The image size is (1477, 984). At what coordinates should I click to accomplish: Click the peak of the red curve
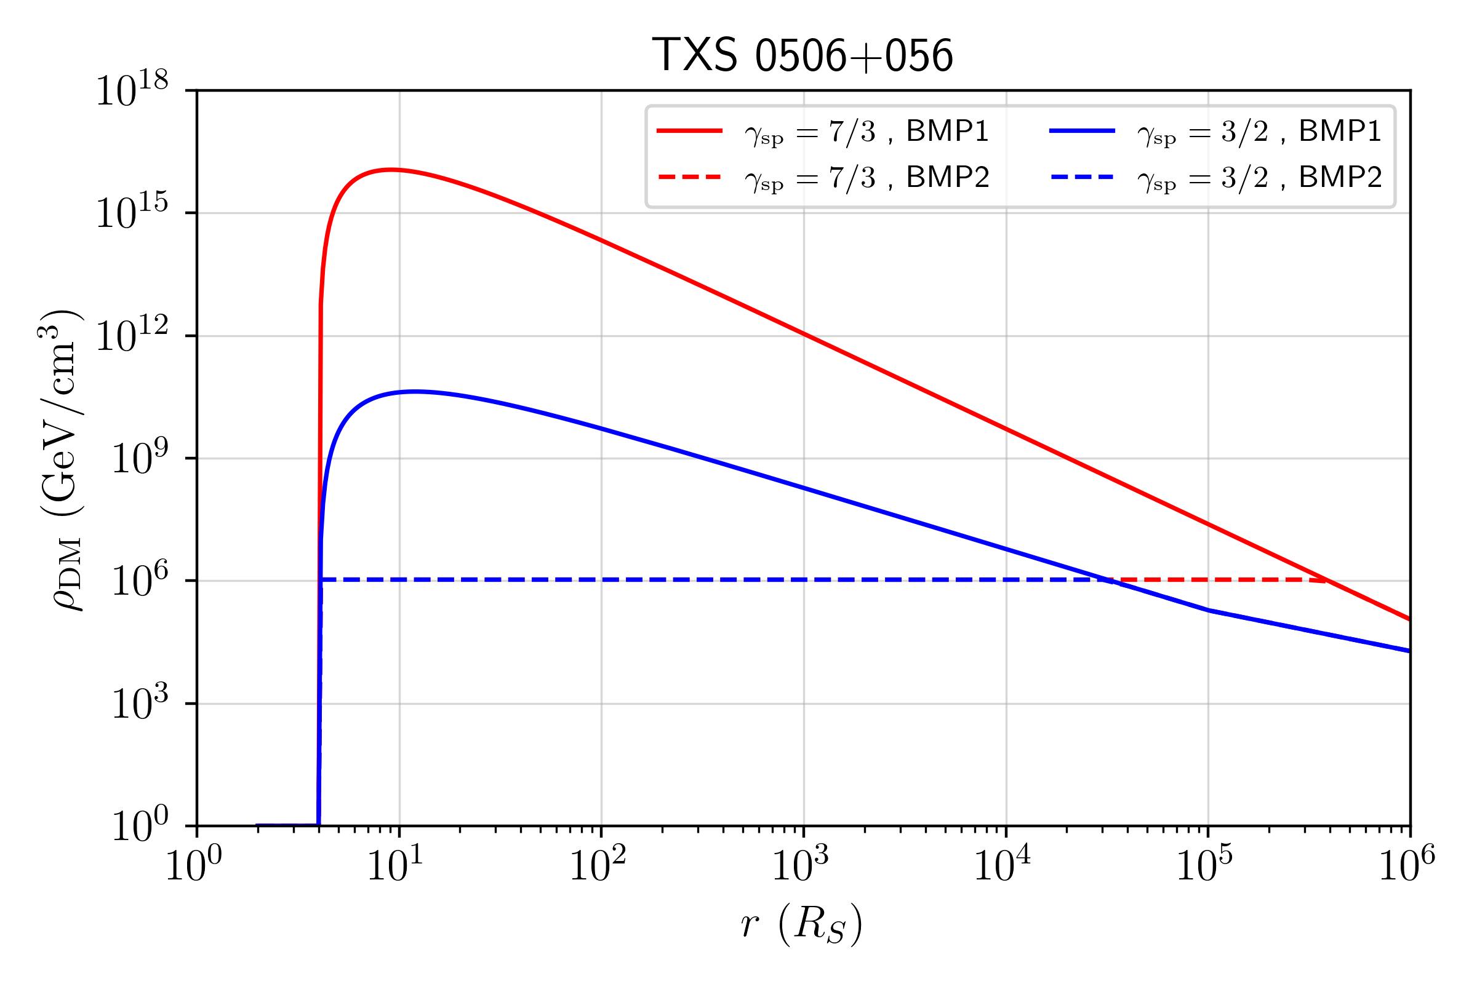(x=391, y=170)
